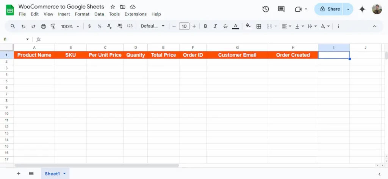The width and height of the screenshot is (388, 179).
Task: Open the all sheets list
Action: pos(31,174)
